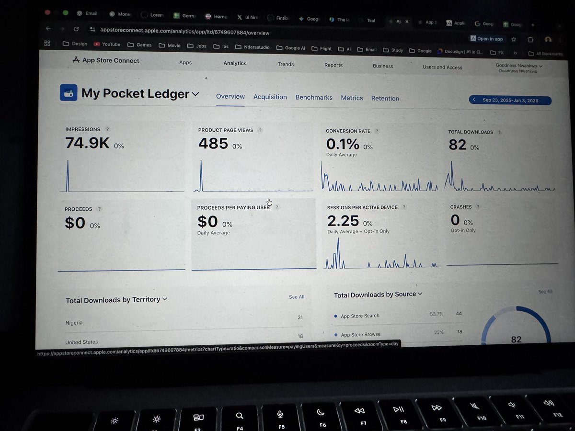
Task: Switch to the Retention tab
Action: click(385, 98)
